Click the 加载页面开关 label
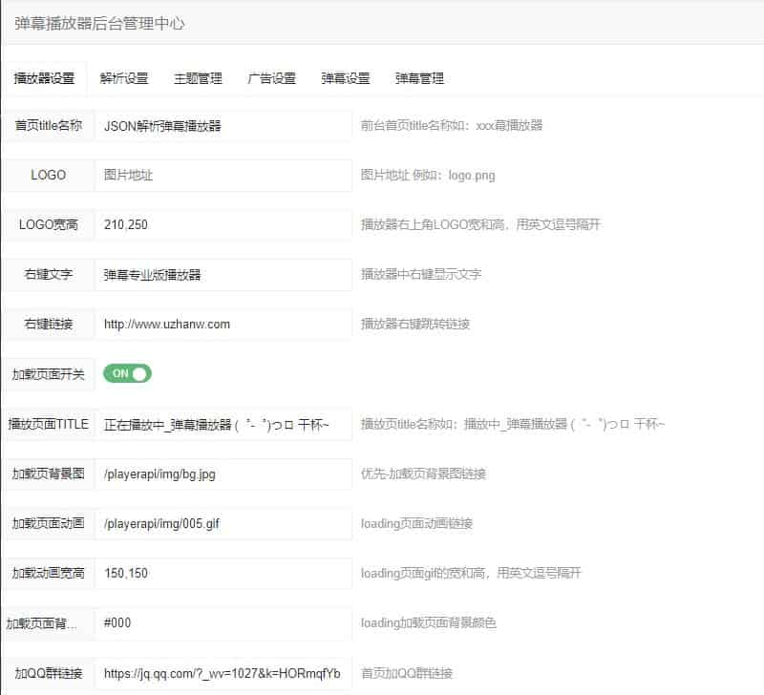 [x=48, y=374]
